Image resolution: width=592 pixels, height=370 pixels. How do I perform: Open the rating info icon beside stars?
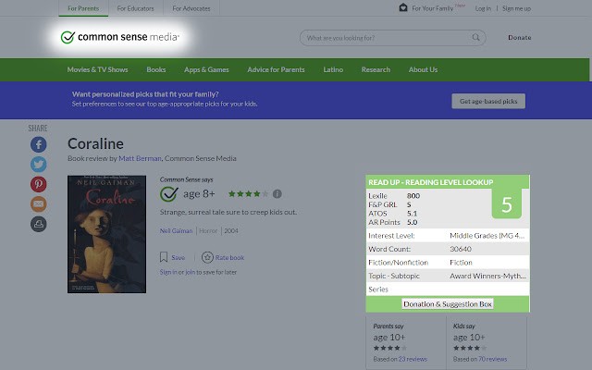tap(277, 193)
